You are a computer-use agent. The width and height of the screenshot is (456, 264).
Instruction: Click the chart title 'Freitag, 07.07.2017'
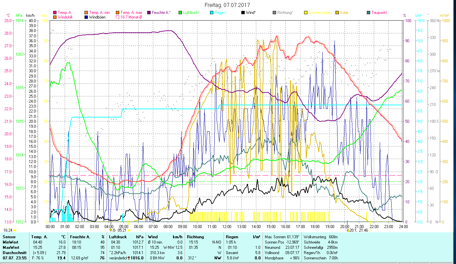coord(227,5)
